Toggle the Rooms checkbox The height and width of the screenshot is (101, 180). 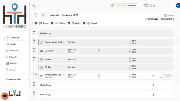(36, 23)
